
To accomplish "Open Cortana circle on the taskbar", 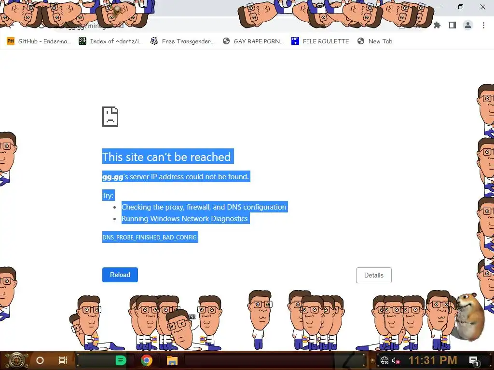I will (40, 360).
